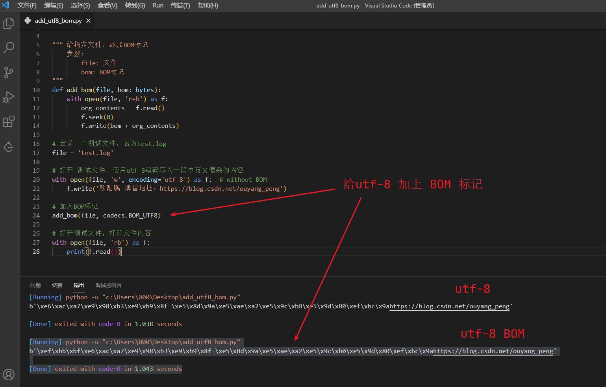This screenshot has width=606, height=387.
Task: Switch to the 问题 panel tab
Action: (35, 285)
